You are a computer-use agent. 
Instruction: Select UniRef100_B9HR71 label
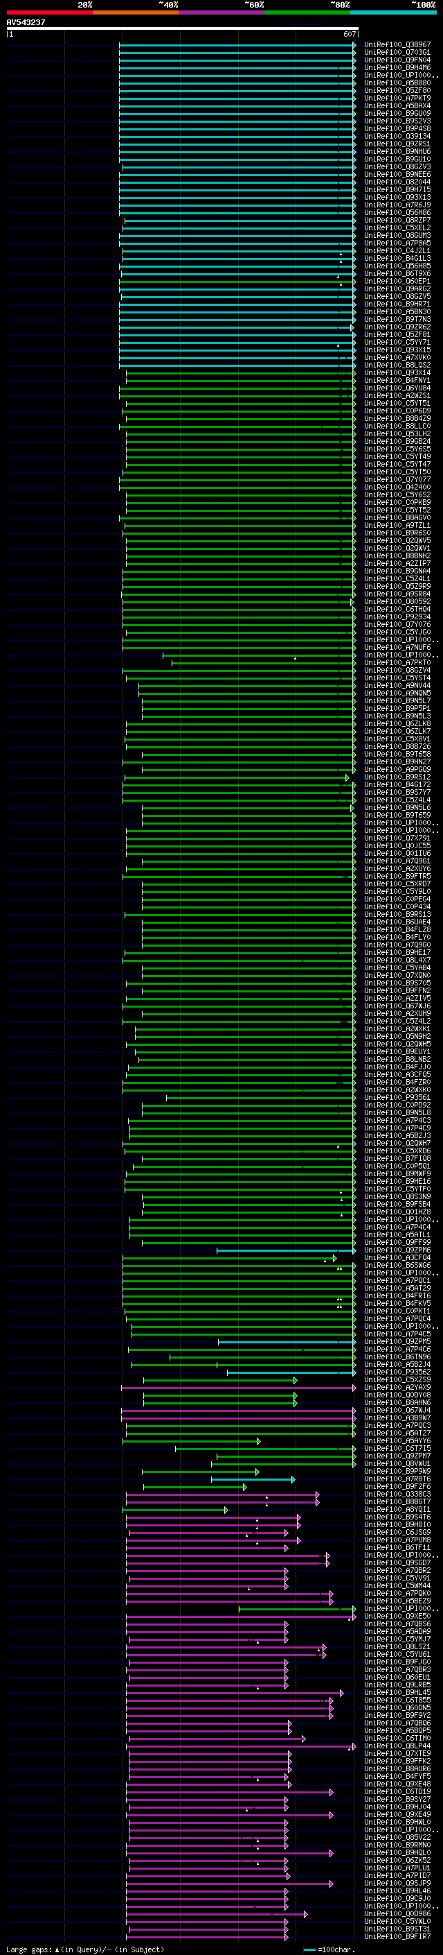[x=397, y=304]
